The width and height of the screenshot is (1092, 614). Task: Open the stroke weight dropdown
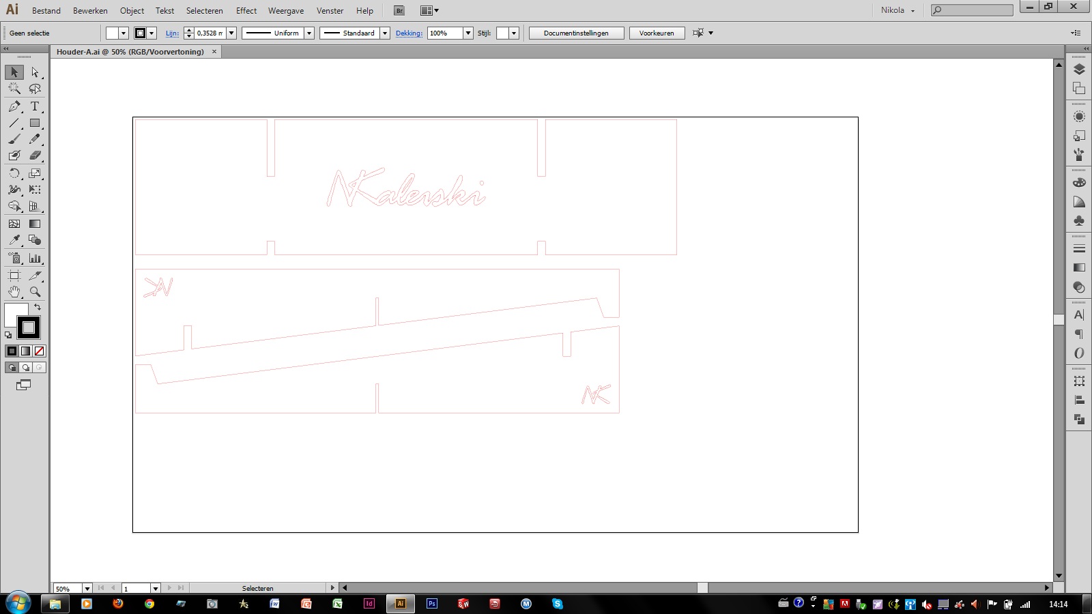[x=231, y=33]
